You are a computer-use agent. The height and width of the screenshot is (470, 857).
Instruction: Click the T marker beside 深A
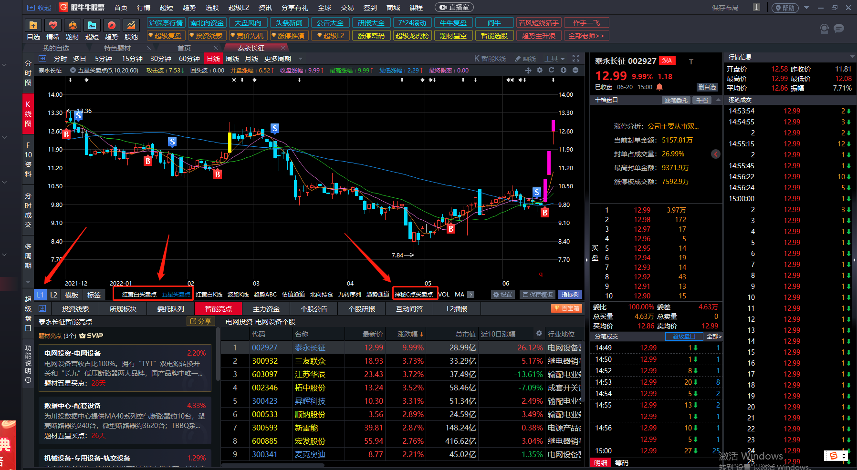(x=691, y=61)
